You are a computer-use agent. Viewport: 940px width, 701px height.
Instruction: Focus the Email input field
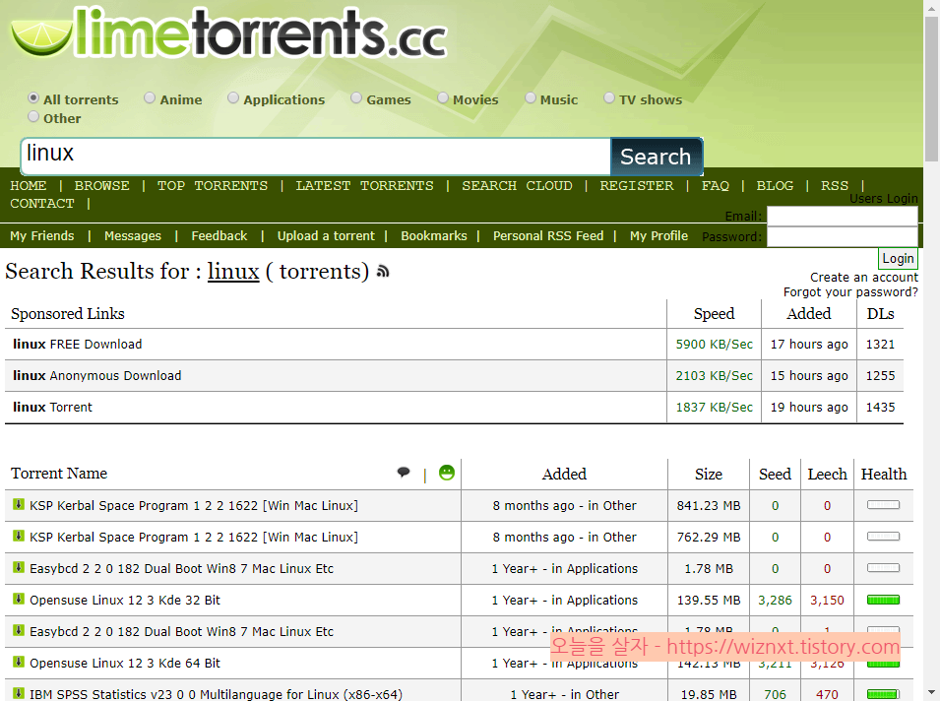(x=843, y=216)
